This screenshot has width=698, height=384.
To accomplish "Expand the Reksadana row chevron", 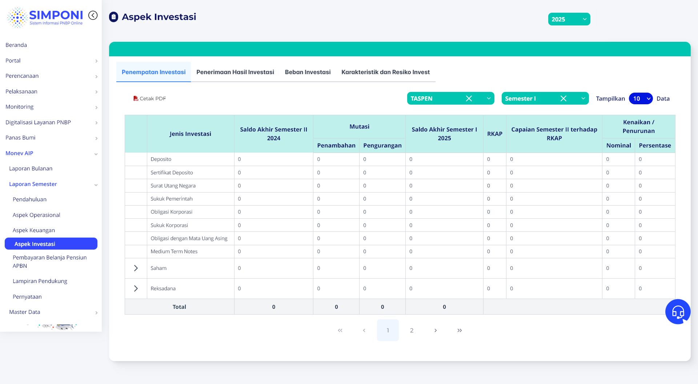I will pyautogui.click(x=136, y=288).
